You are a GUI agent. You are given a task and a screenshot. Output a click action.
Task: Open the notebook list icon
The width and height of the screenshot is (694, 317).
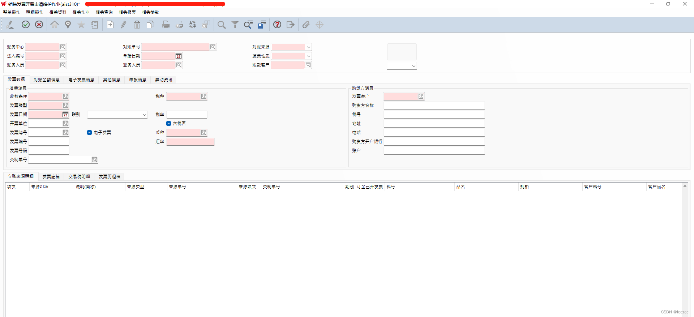pos(95,25)
